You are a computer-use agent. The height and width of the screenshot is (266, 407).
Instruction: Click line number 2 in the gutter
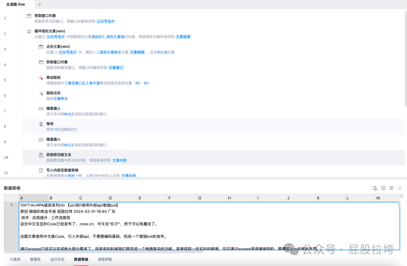[x=5, y=34]
